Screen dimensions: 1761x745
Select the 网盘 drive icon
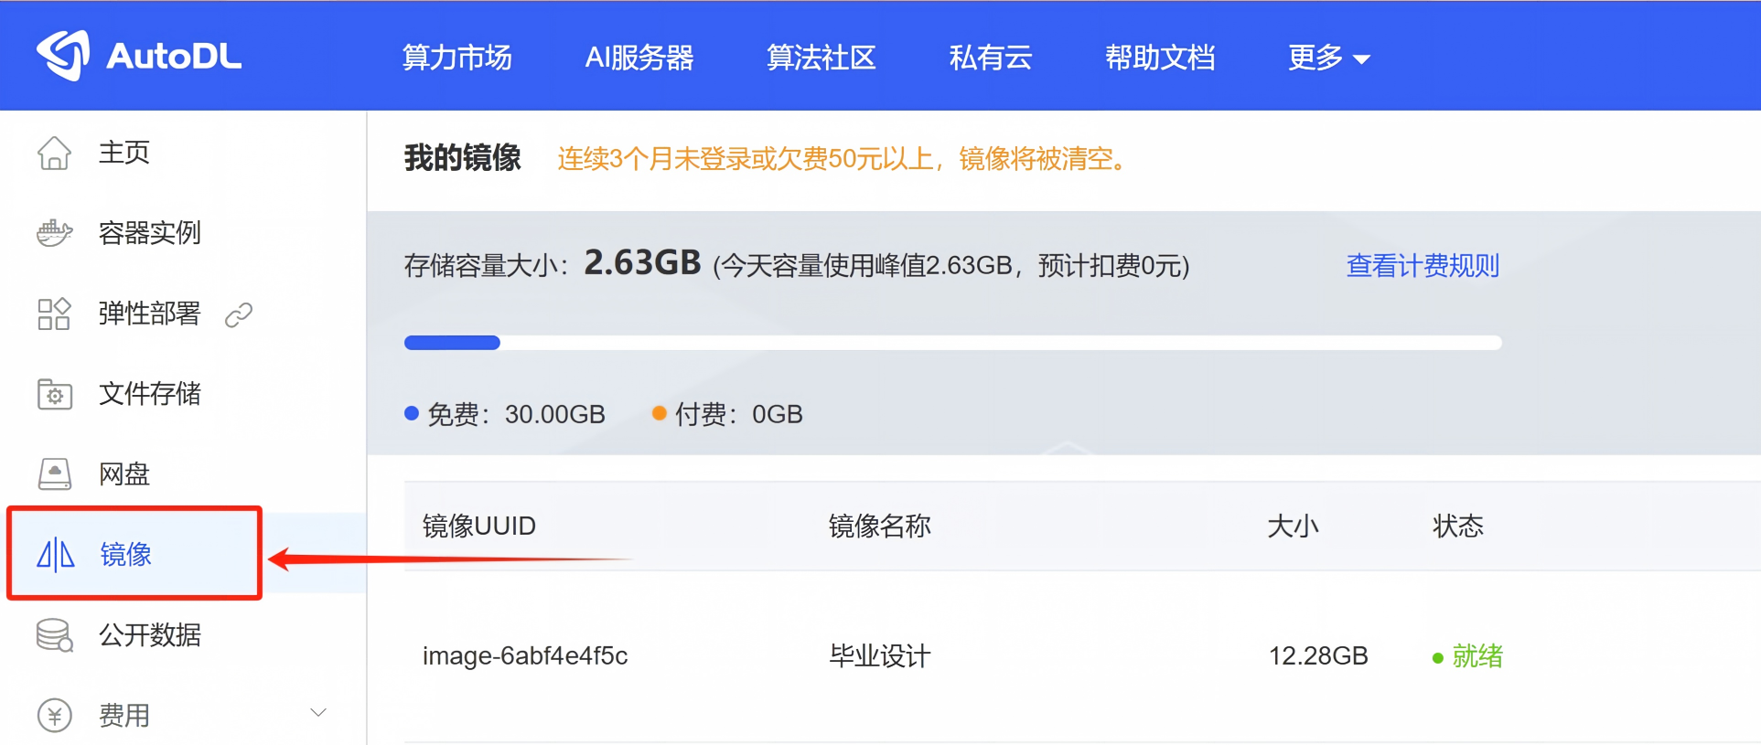tap(54, 474)
